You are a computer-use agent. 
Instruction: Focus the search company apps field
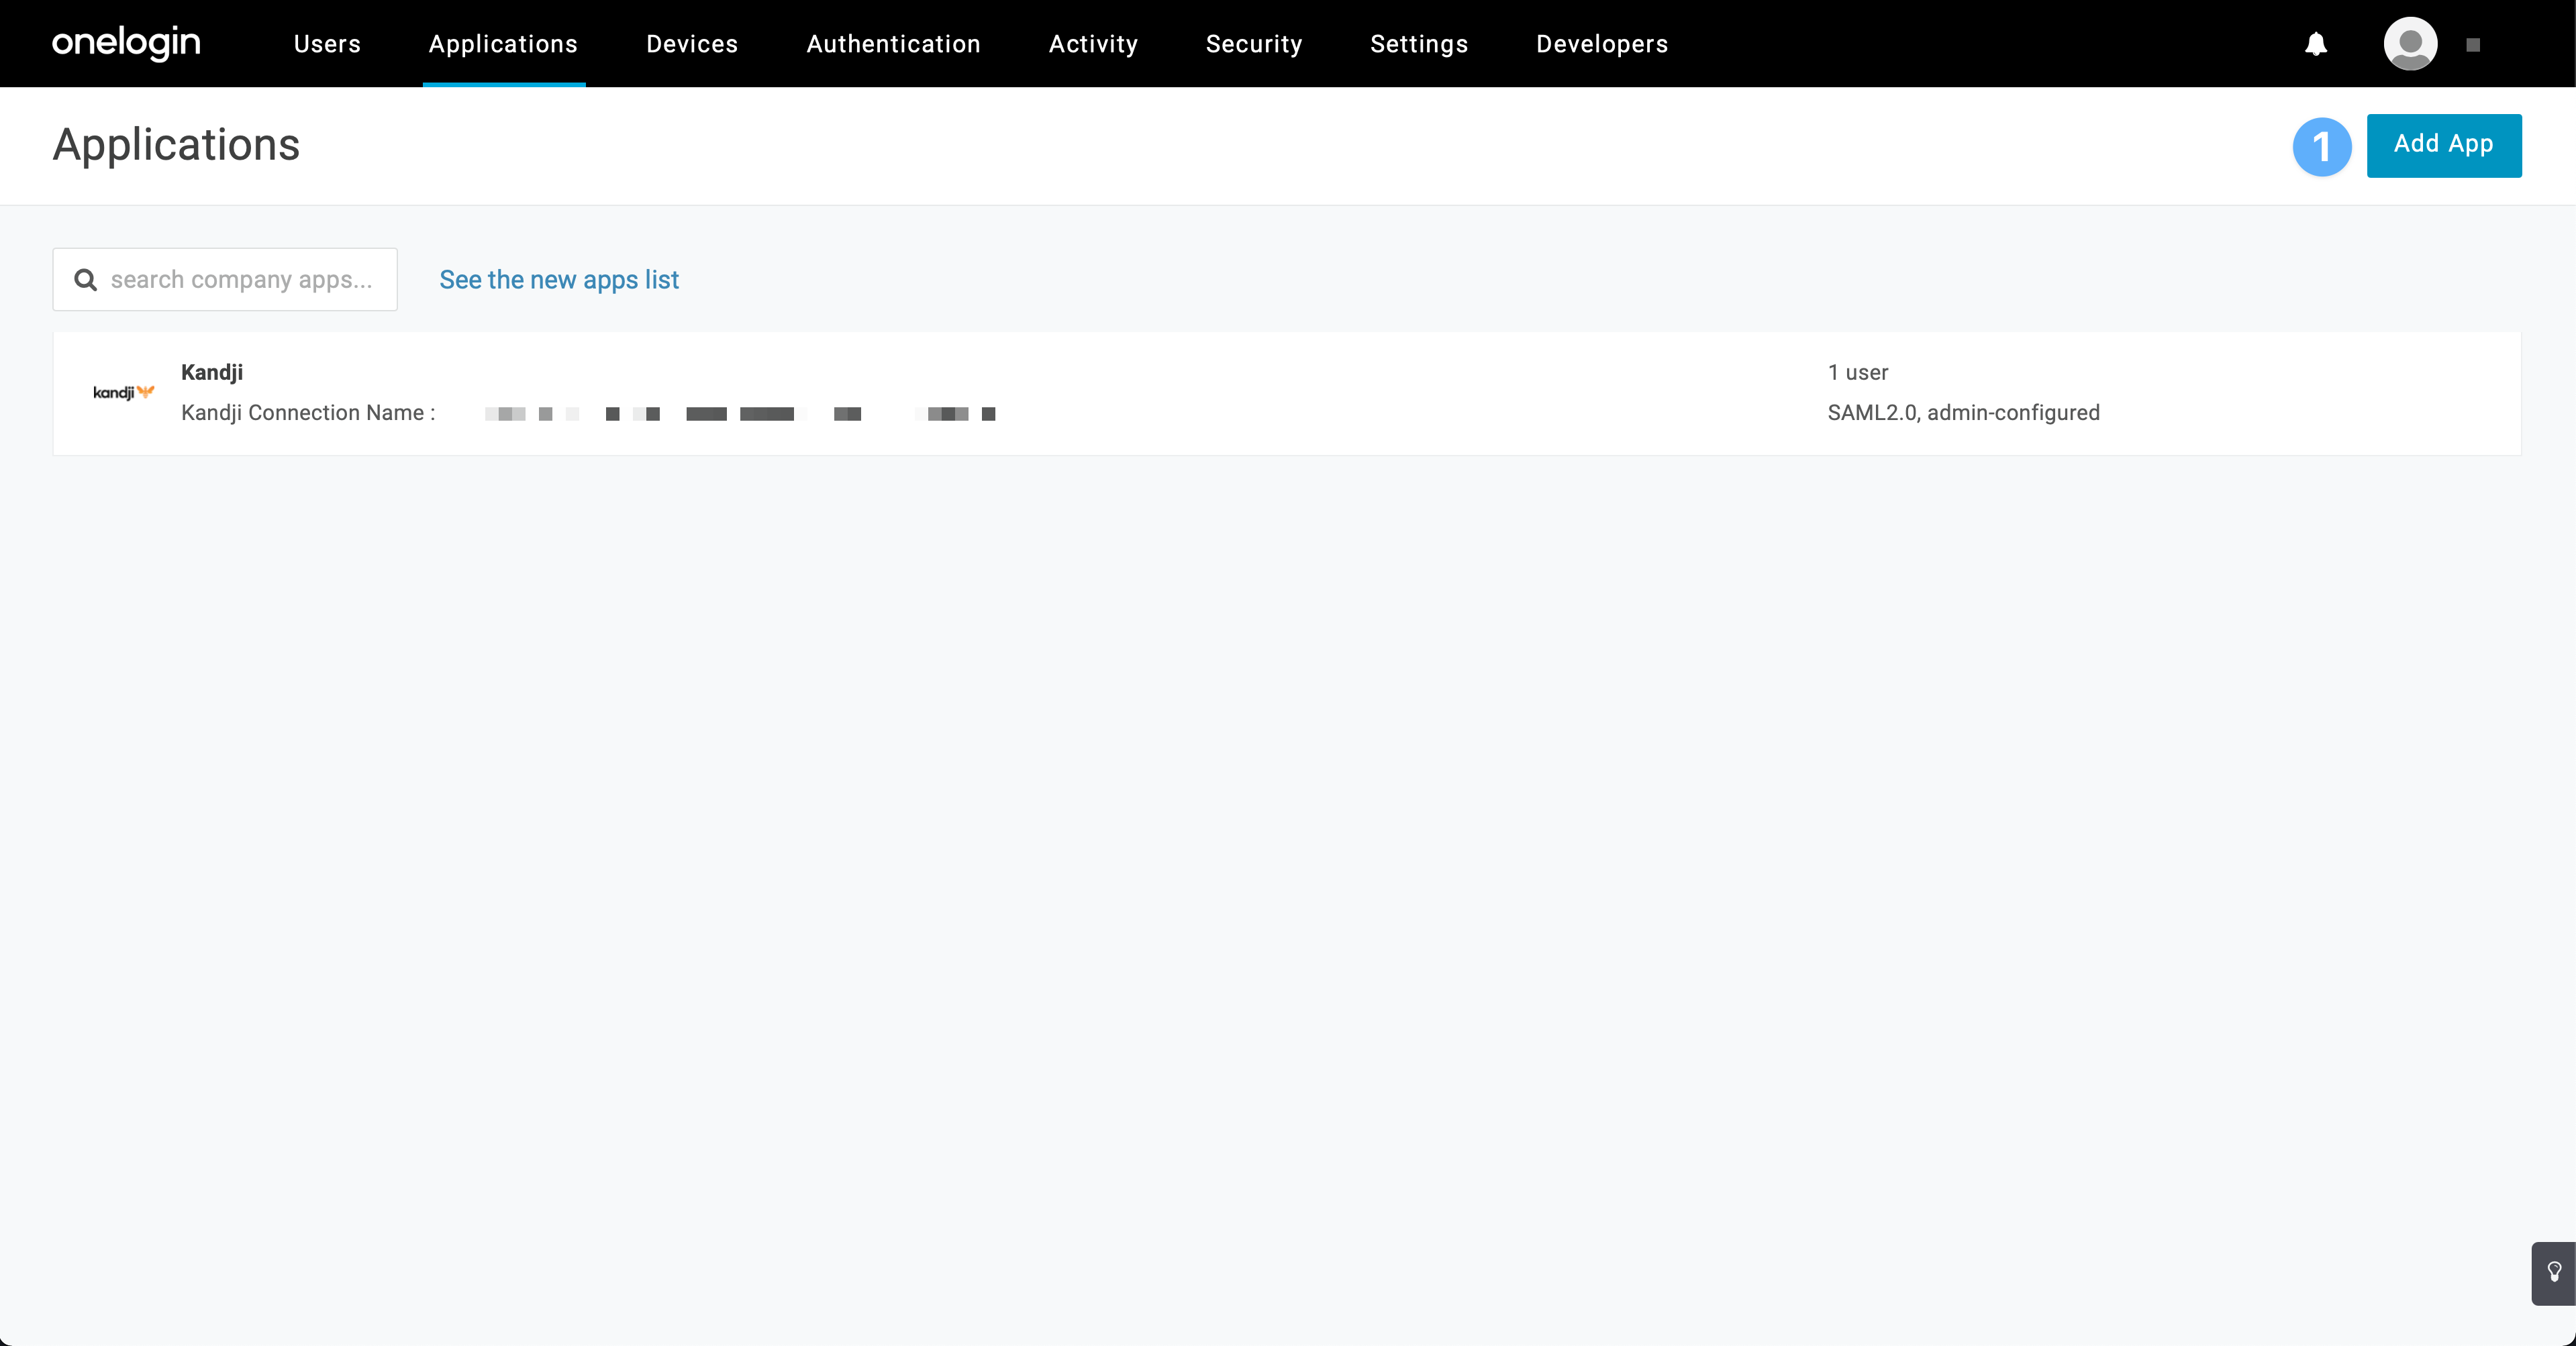(241, 280)
